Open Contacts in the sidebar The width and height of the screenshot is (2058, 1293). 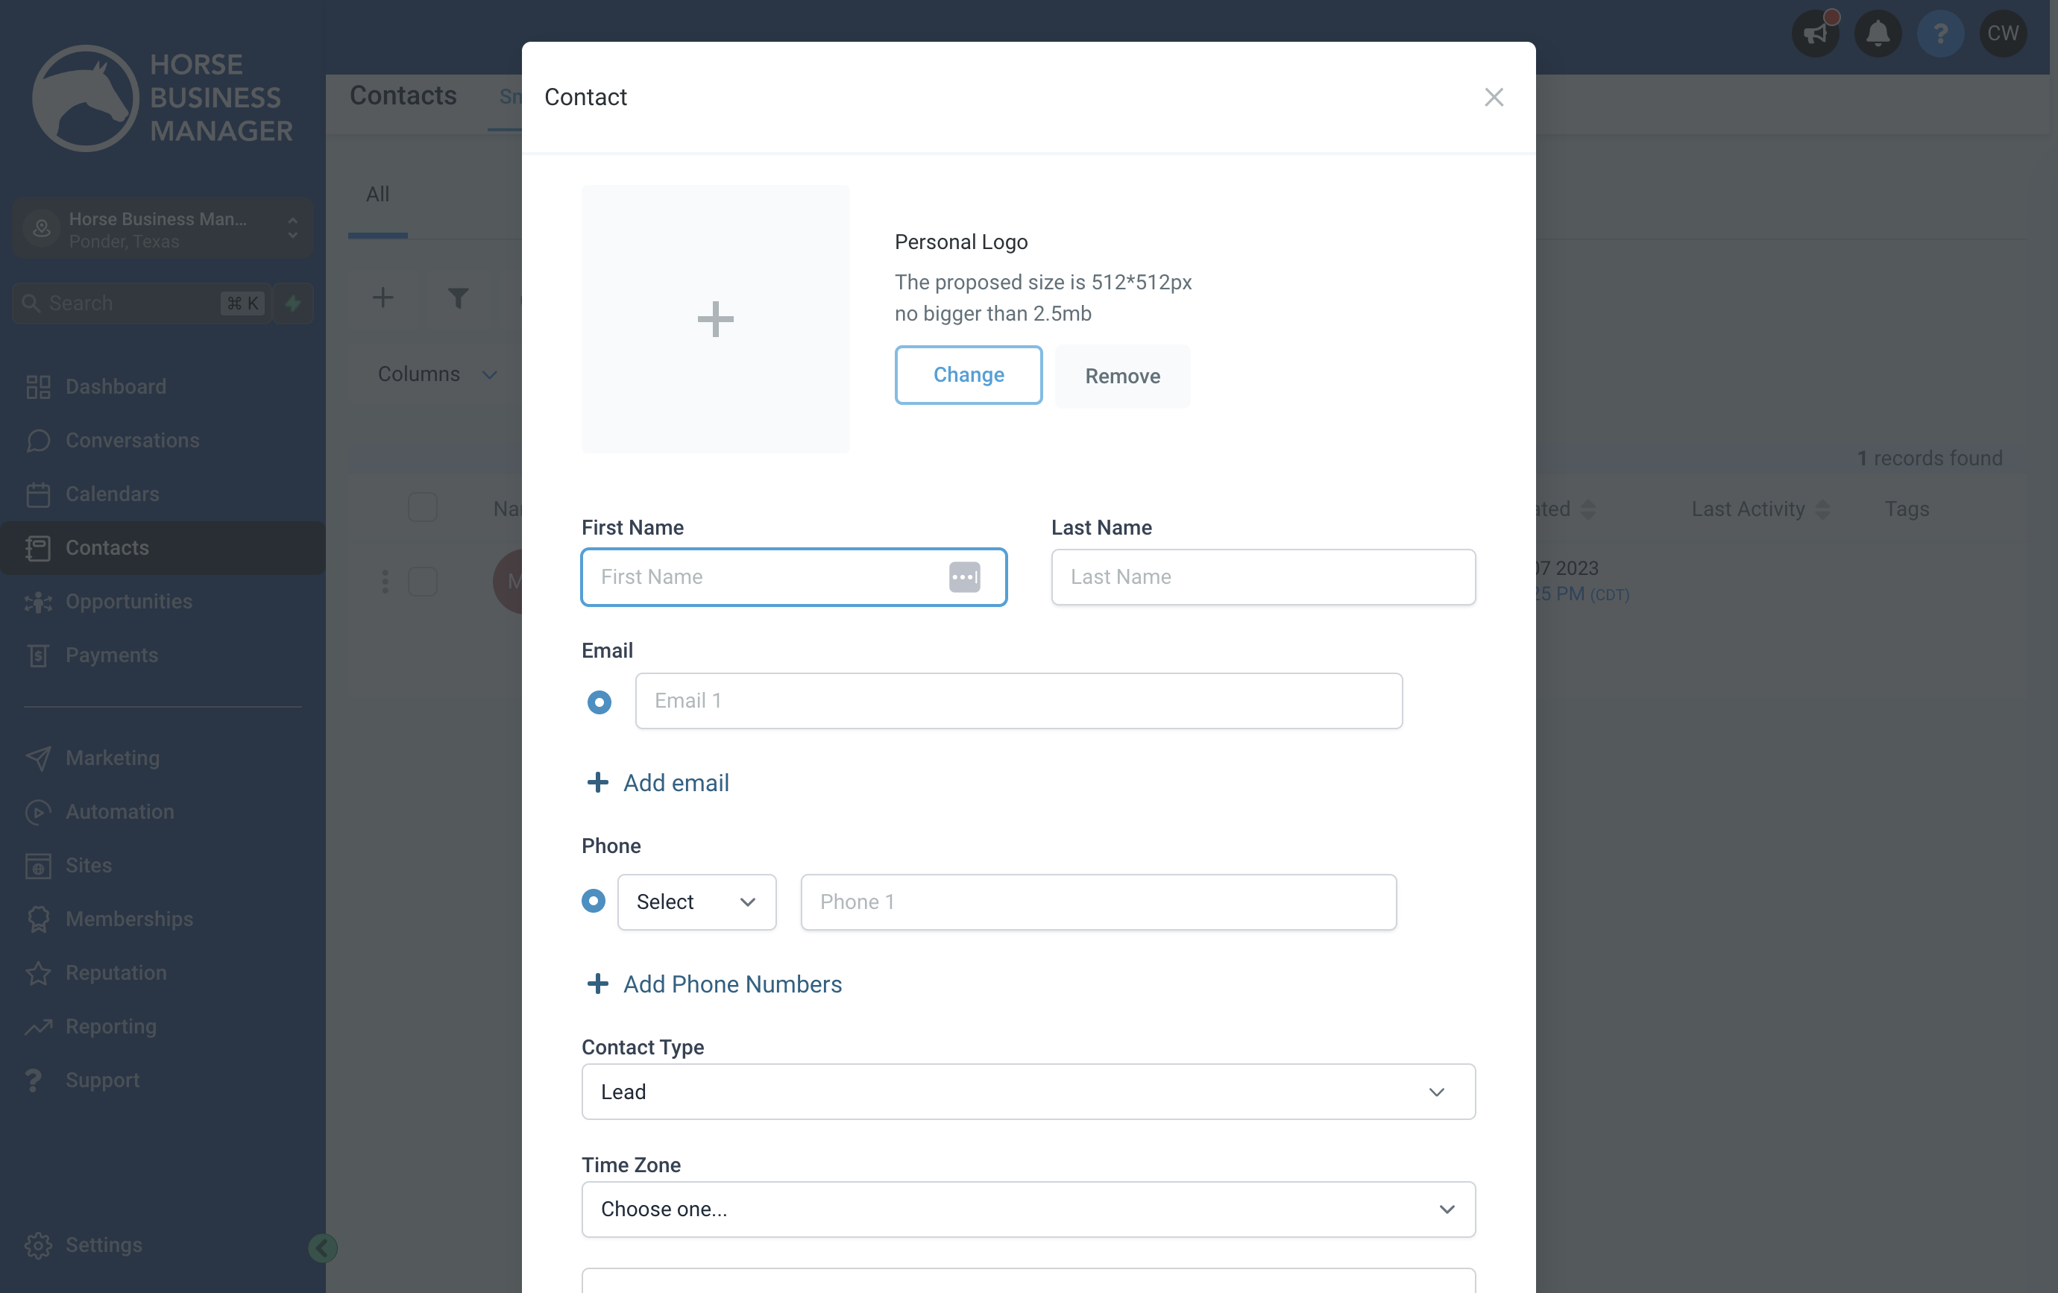(x=163, y=548)
